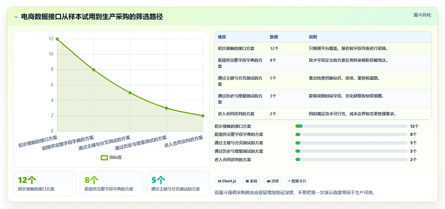
Task: Click description 能够说明时间字段、变化获取和快照策略
Action: [346, 96]
